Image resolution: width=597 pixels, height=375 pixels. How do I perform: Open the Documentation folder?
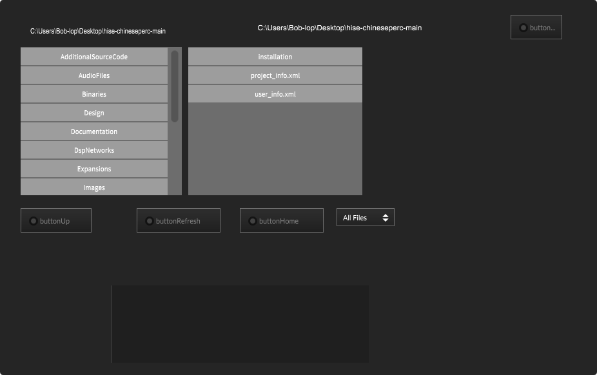coord(94,131)
